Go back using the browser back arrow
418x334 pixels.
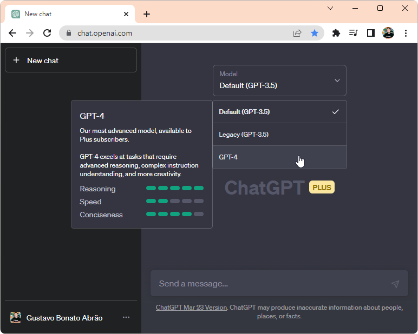point(12,33)
